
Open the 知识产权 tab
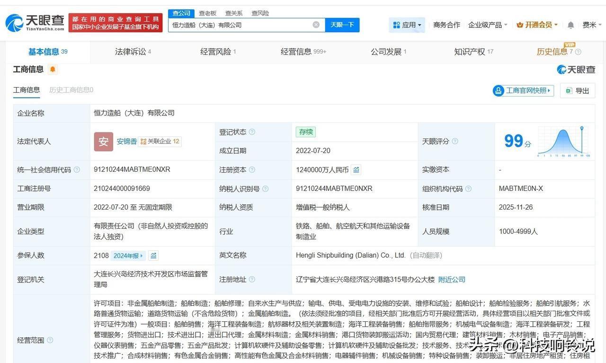[x=474, y=52]
